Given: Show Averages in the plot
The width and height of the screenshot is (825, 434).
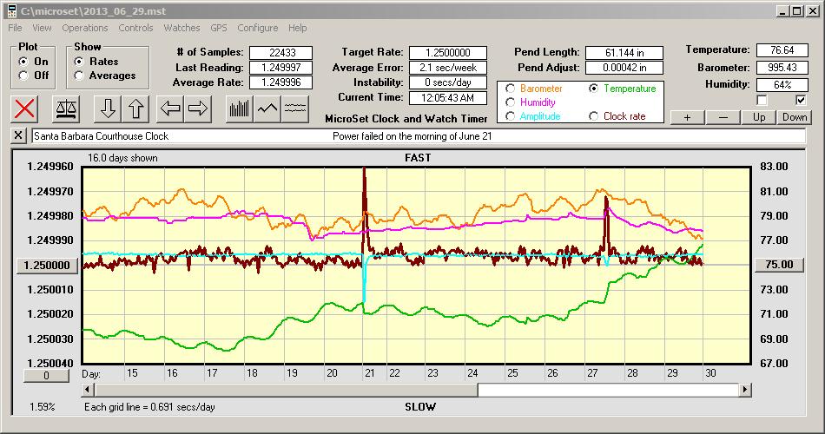Looking at the screenshot, I should [79, 76].
